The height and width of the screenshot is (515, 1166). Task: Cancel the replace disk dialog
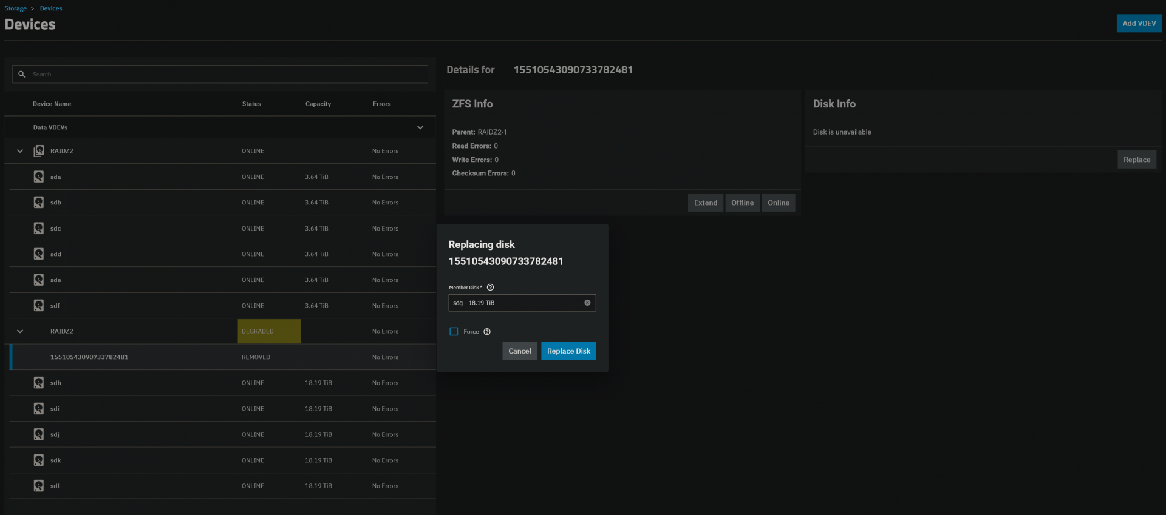click(x=520, y=351)
